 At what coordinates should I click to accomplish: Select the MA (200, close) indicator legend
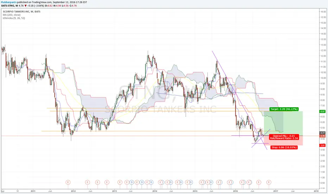coord(12,15)
